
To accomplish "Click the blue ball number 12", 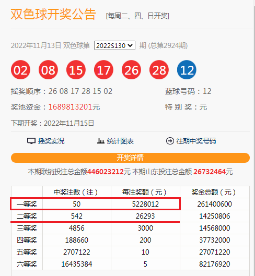I will click(x=187, y=70).
